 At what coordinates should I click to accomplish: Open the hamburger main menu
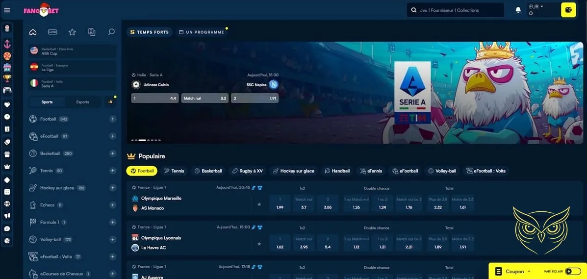point(7,10)
